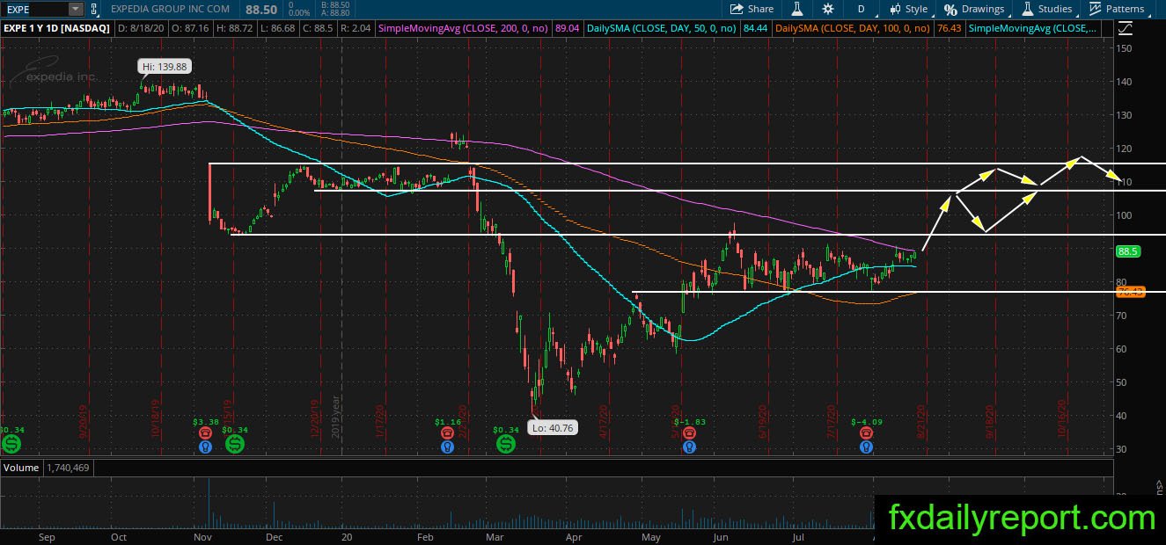Click the blue lightbulb under $-1.83 earnings
The width and height of the screenshot is (1166, 545).
pos(691,447)
